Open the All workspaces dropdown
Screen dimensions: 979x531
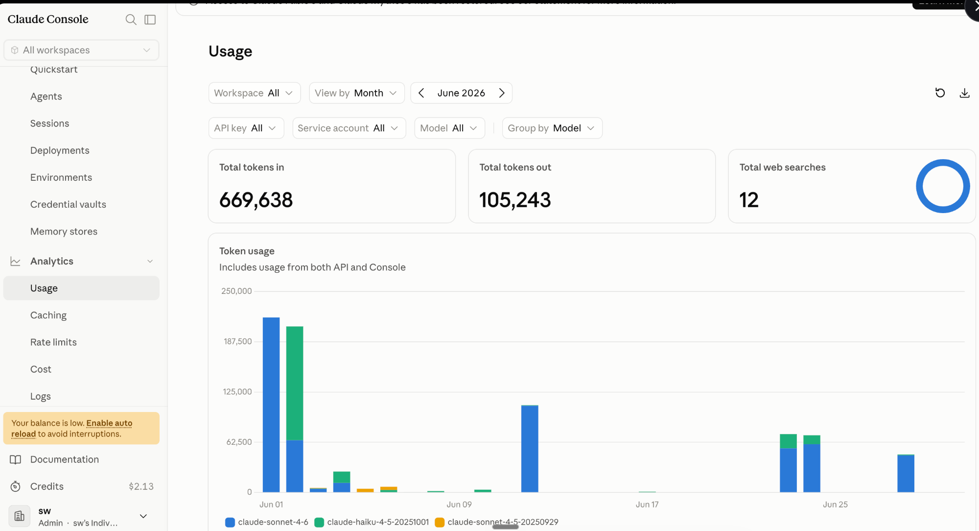[81, 50]
